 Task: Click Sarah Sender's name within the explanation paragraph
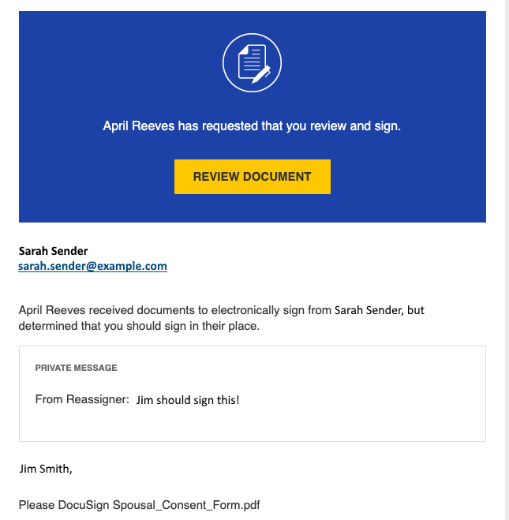pos(369,310)
